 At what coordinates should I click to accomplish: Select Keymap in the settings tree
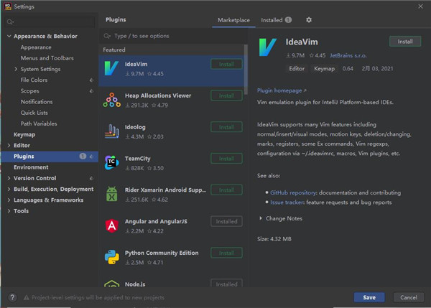pos(24,134)
